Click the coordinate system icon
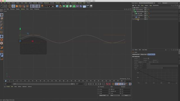Screen dimensions: 180x101 42,6
